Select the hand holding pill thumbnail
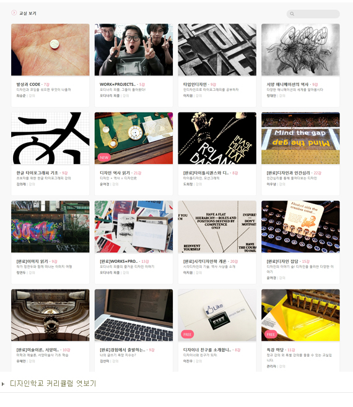This screenshot has width=353, height=407. coord(50,49)
